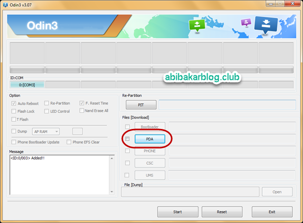303x223 pixels.
Task: Tick the checkbox beside the PDA button
Action: click(127, 139)
